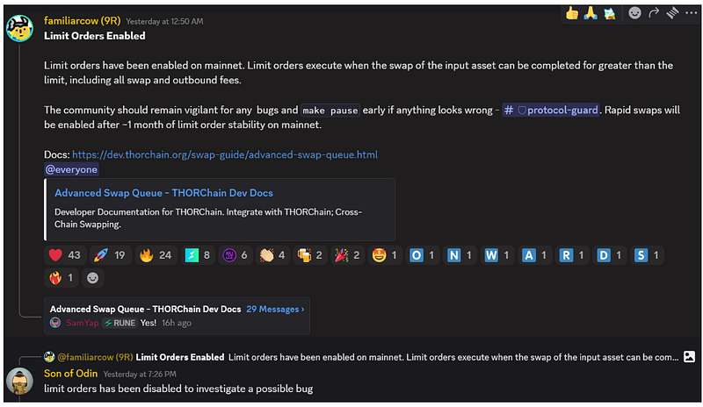Click the embed description "Developer Documentation for THORChain"
703x407 pixels.
(208, 218)
